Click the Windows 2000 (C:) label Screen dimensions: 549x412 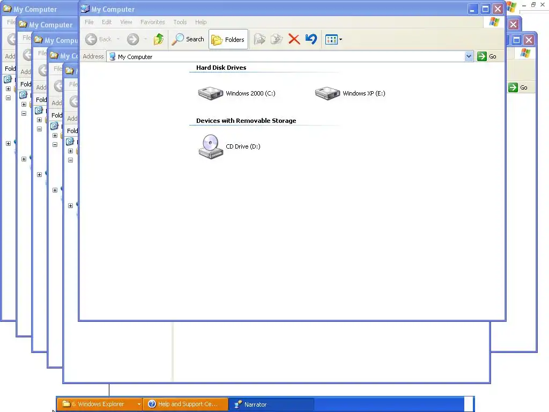pyautogui.click(x=250, y=93)
